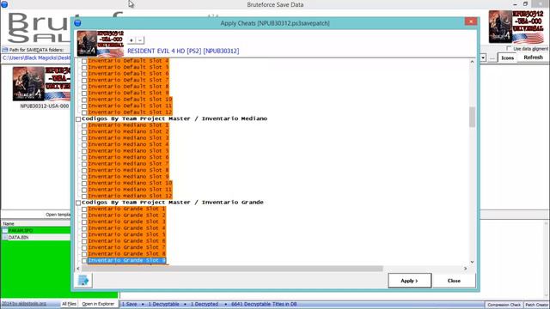Select 'Inventario Default Slot 6' text
The width and height of the screenshot is (550, 309).
(128, 74)
